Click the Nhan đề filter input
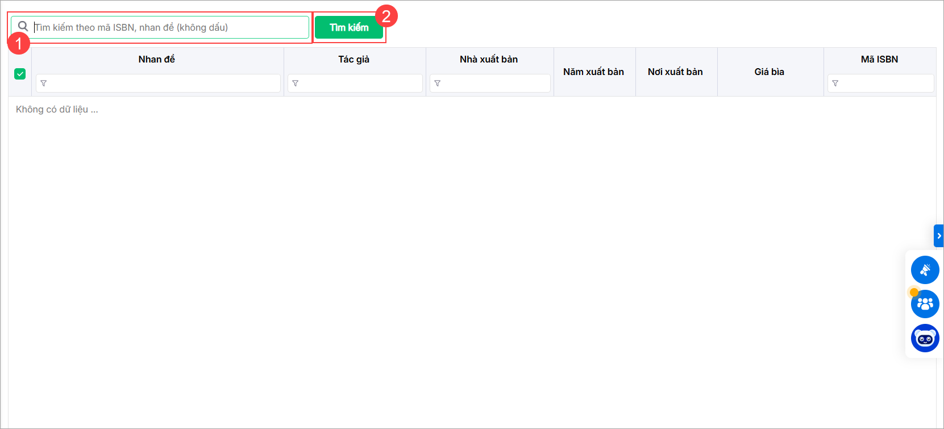The width and height of the screenshot is (944, 429). click(158, 83)
